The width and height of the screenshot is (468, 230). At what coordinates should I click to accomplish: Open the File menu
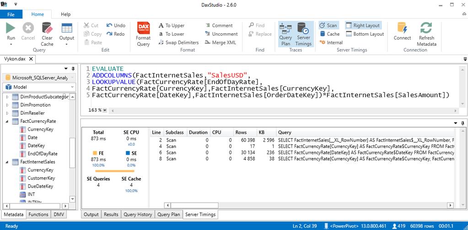tap(11, 14)
